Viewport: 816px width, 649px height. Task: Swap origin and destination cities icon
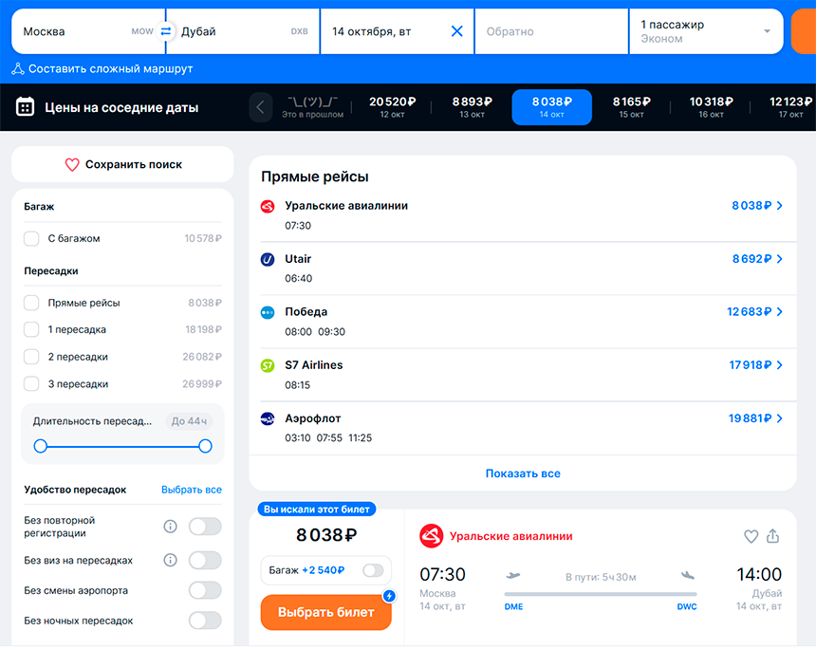click(x=166, y=31)
